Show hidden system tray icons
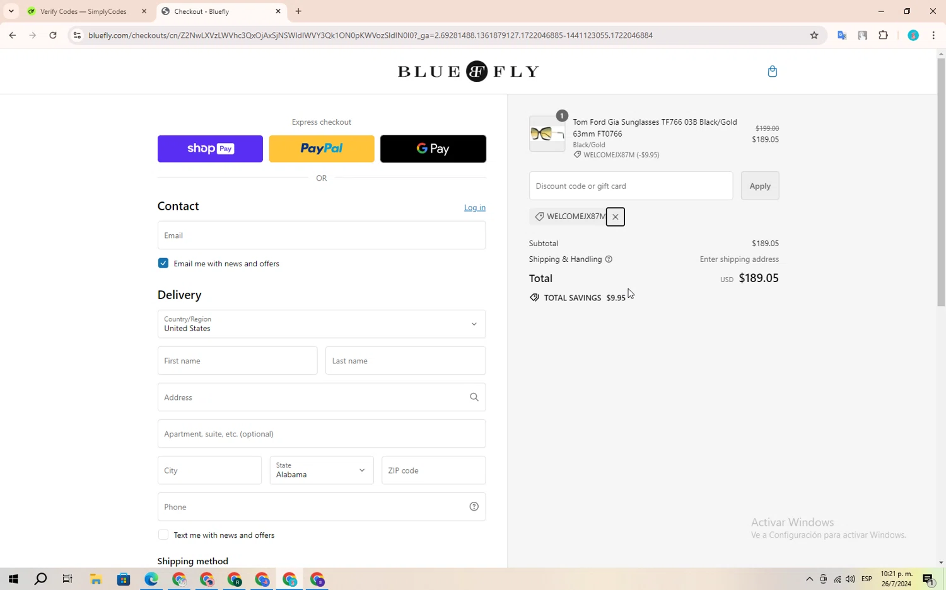The height and width of the screenshot is (590, 946). 810,579
